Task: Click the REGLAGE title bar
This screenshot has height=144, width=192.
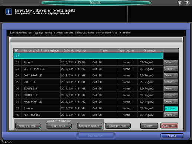Action: pyautogui.click(x=96, y=3)
